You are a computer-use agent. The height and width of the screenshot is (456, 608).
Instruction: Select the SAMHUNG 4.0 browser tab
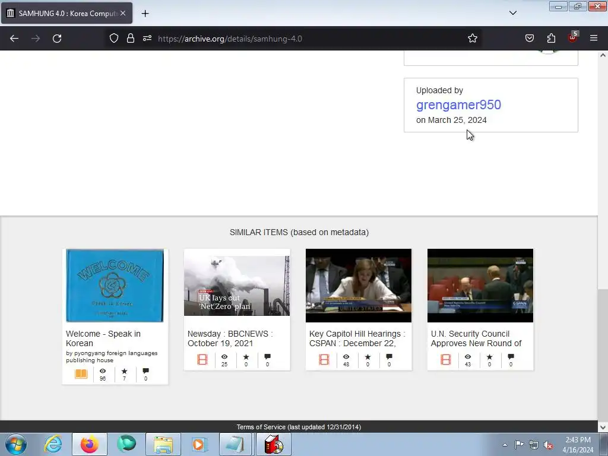[x=66, y=13]
